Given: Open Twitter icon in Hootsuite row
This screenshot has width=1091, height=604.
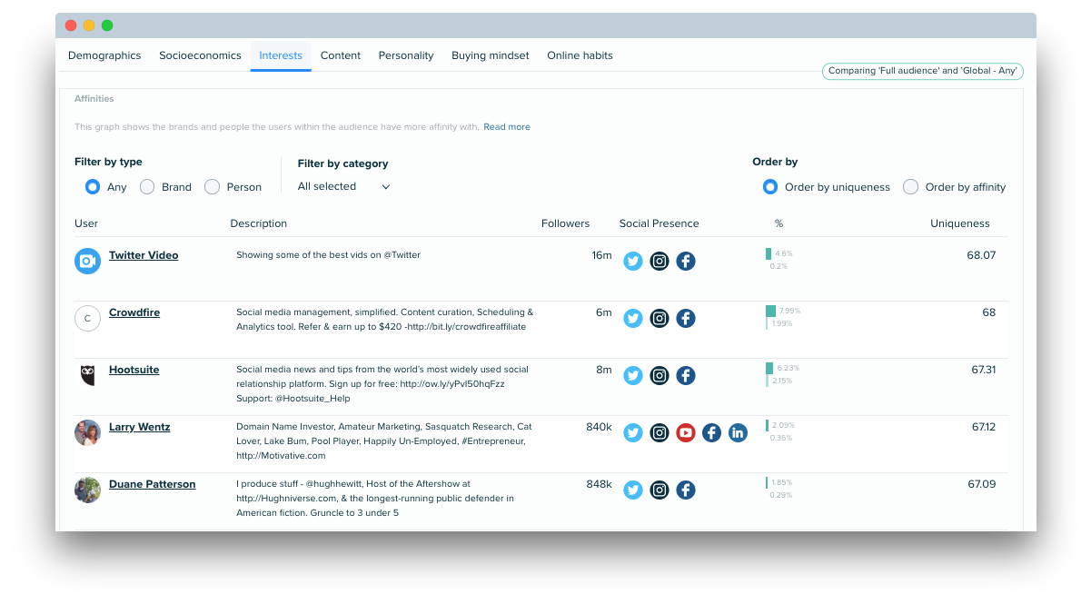Looking at the screenshot, I should (633, 376).
